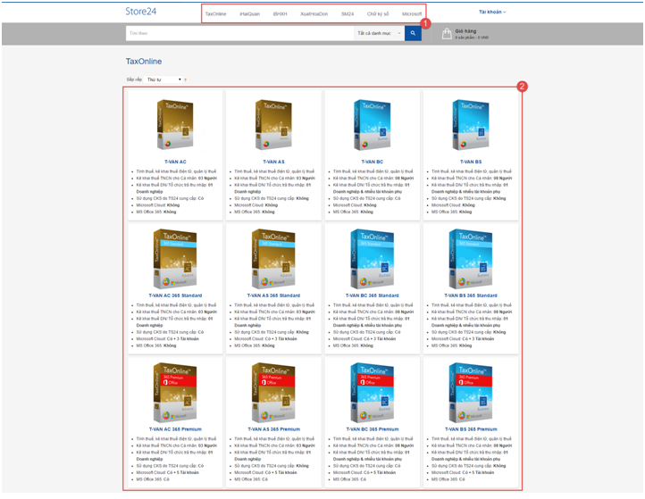Focus the Tìm theo search field
The image size is (645, 499).
[239, 33]
